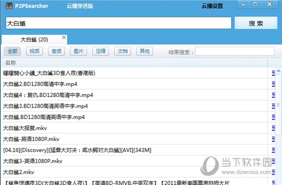282x185 pixels.
Task: Click preview link for 大白鲨2.BD1280高清中字.mp4
Action: [274, 84]
